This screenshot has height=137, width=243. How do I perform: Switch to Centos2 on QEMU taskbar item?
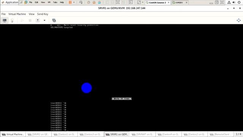(195, 134)
